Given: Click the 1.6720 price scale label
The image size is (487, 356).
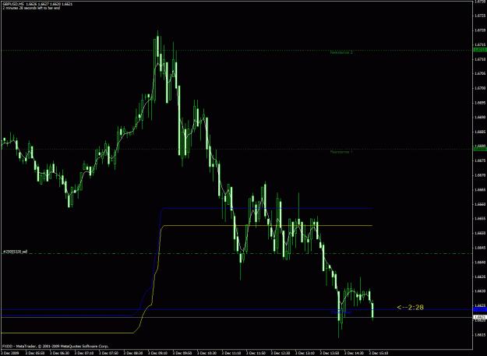Looking at the screenshot, I should click(480, 30).
